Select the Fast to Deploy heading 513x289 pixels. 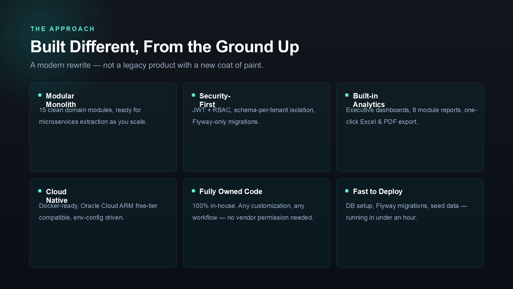tap(378, 192)
